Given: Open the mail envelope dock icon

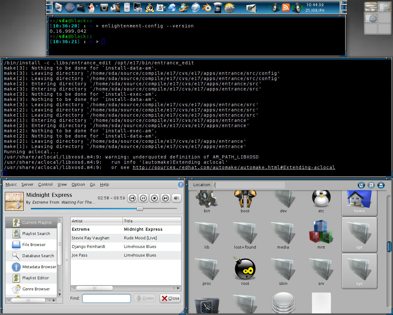Looking at the screenshot, I should click(x=251, y=8).
